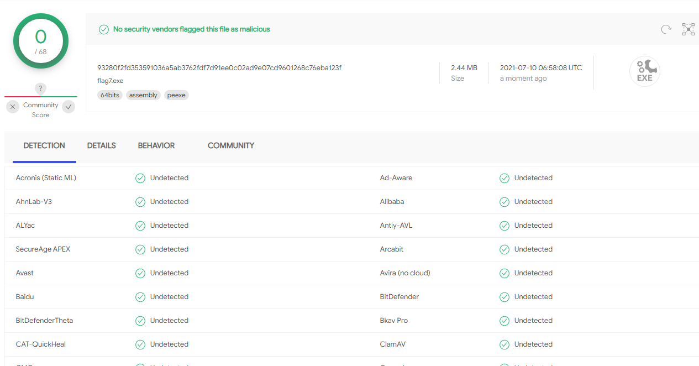This screenshot has width=699, height=366.
Task: Vote positive with community checkmark button
Action: pyautogui.click(x=69, y=107)
